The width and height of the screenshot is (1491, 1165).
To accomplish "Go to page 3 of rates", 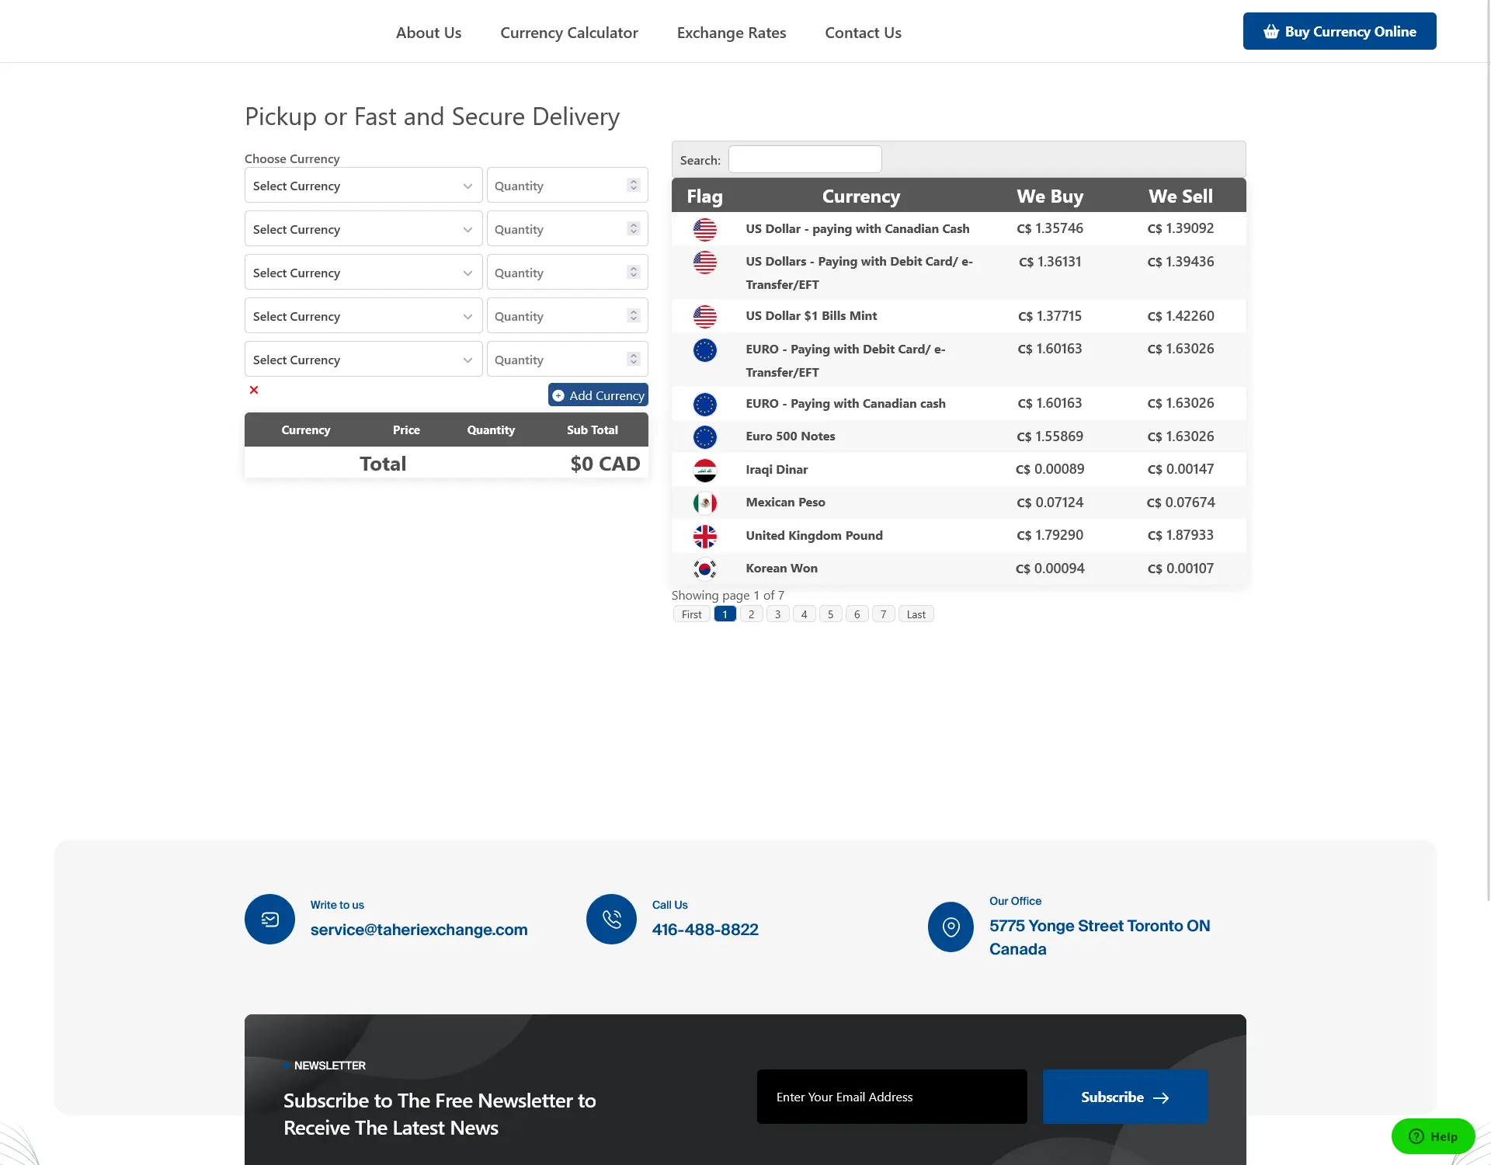I will 777,614.
